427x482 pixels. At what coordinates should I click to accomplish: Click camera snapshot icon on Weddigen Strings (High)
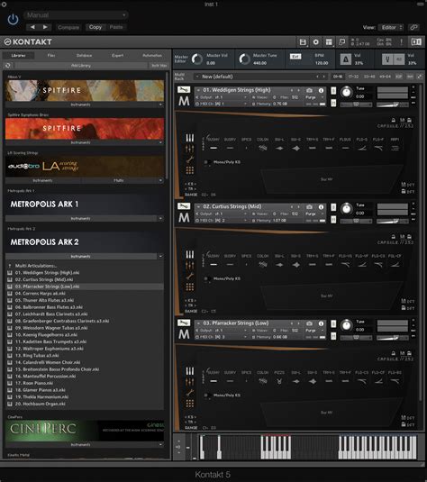pyautogui.click(x=309, y=90)
